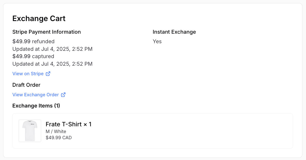306x160 pixels.
Task: Click the Frate T-Shirt product thumbnail
Action: [x=30, y=131]
